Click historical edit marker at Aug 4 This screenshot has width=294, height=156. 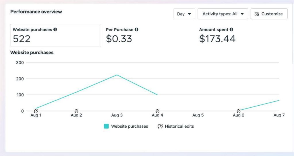click(x=157, y=111)
